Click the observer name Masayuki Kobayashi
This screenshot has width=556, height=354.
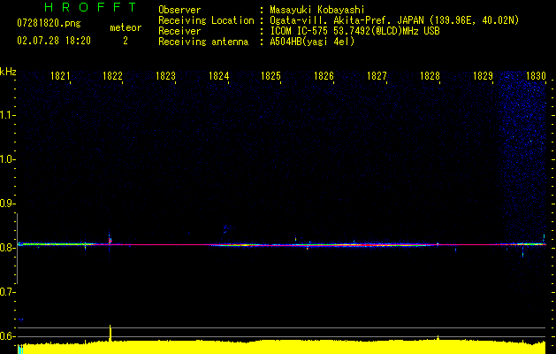click(x=317, y=10)
